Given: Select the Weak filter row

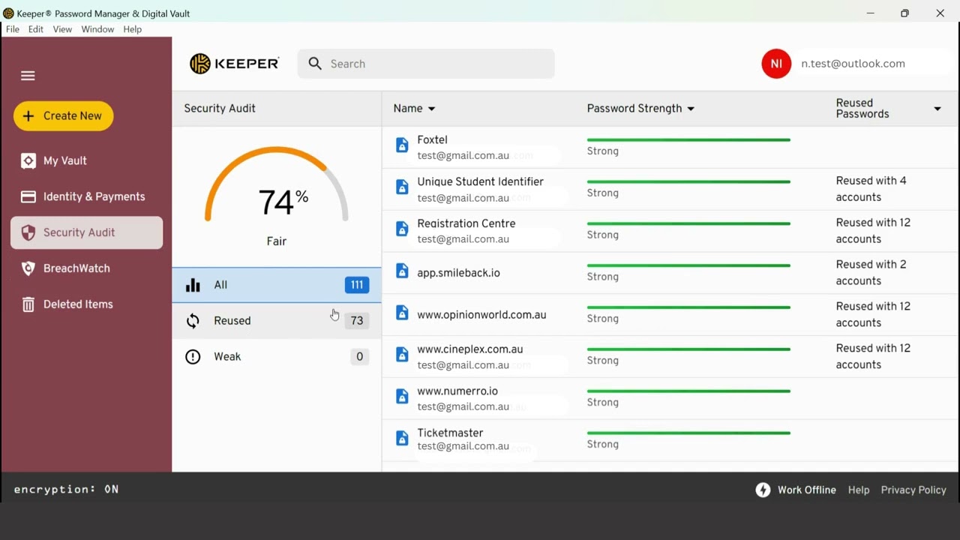Looking at the screenshot, I should coord(277,357).
